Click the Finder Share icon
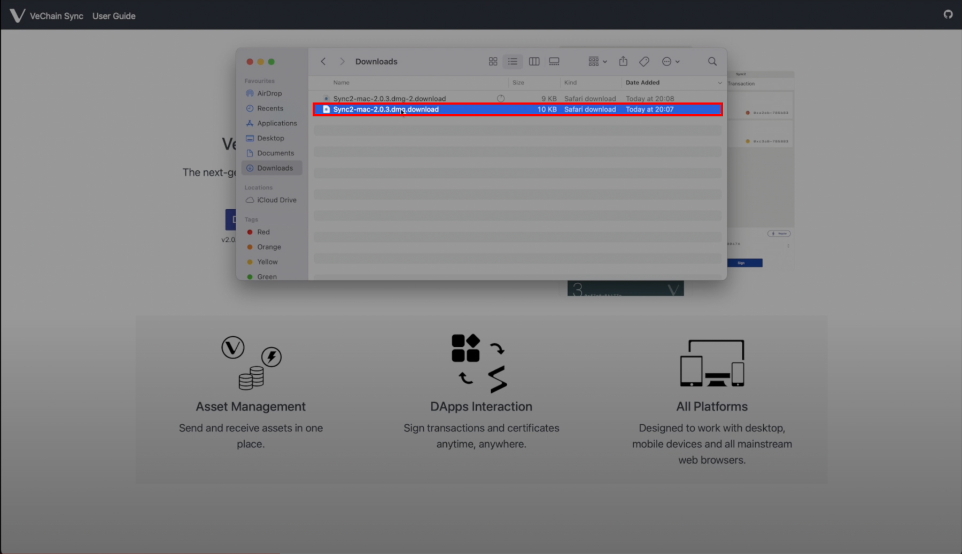The height and width of the screenshot is (554, 962). (623, 61)
